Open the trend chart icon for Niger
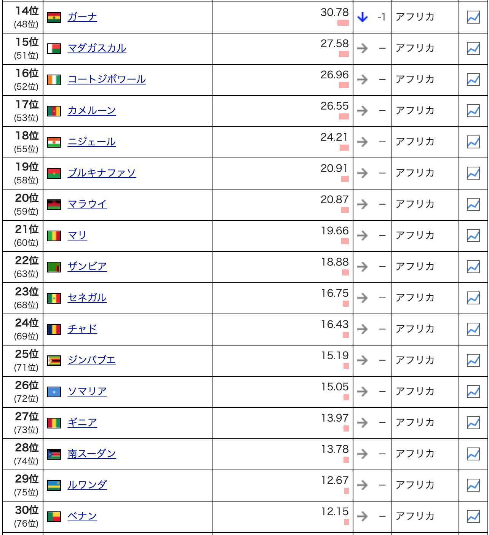This screenshot has width=489, height=535. pyautogui.click(x=473, y=142)
